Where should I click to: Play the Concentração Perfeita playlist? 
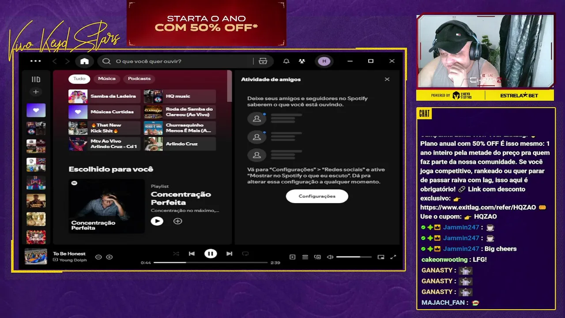[157, 221]
